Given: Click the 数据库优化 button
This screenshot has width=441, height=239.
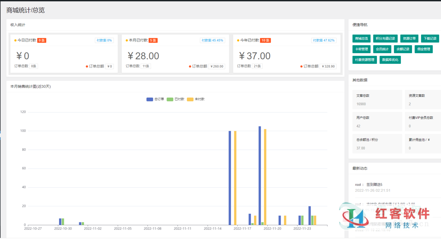Looking at the screenshot, I should pyautogui.click(x=390, y=60).
